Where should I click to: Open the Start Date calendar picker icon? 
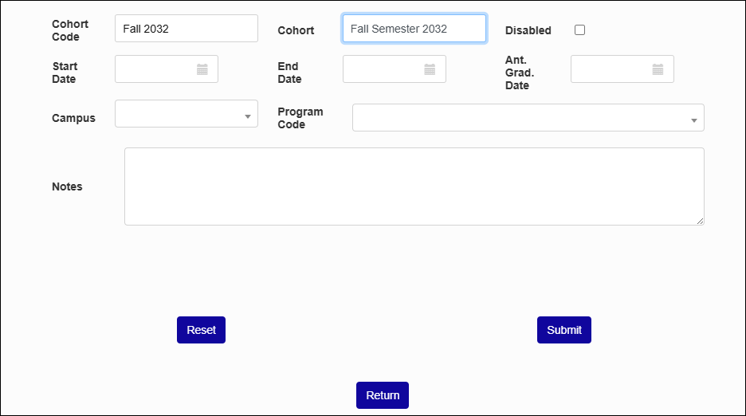pos(202,69)
